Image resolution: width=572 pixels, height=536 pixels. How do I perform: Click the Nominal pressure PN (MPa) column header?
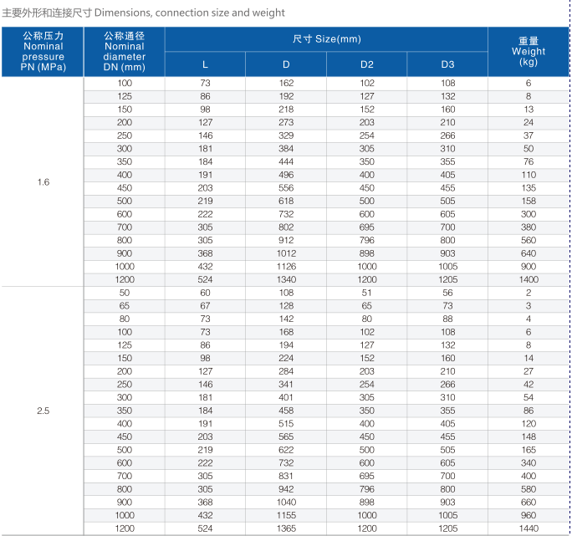pos(43,51)
